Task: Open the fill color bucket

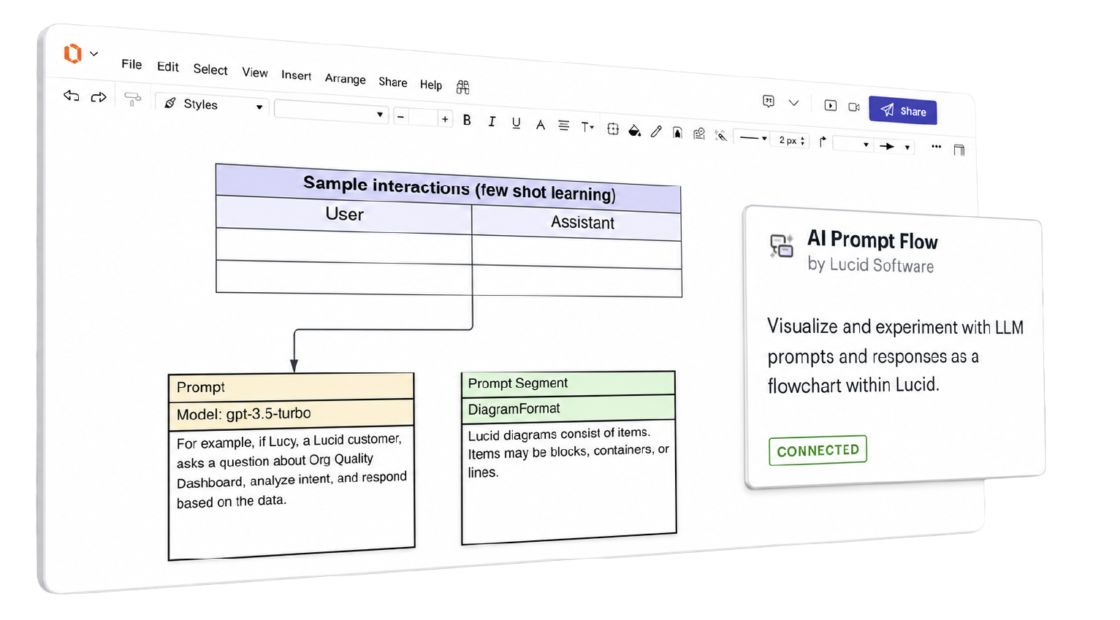Action: pyautogui.click(x=635, y=131)
